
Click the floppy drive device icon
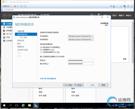[x=121, y=6]
